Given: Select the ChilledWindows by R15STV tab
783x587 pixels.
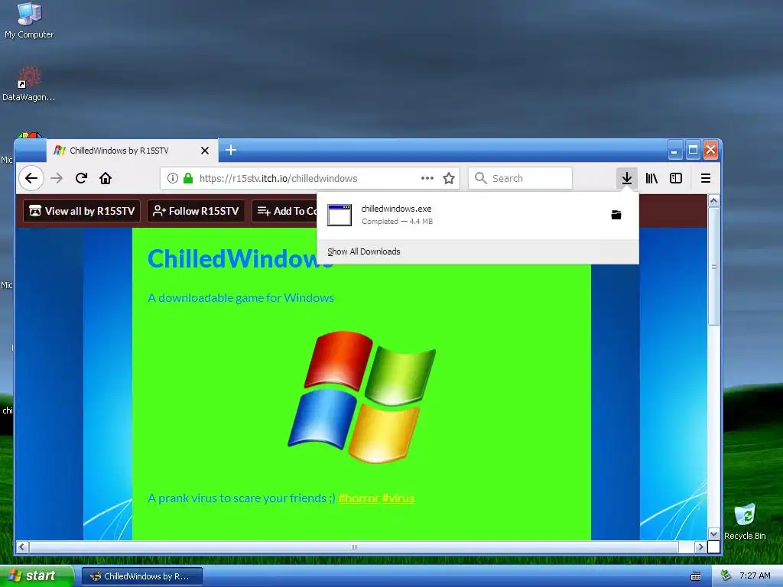Looking at the screenshot, I should click(132, 151).
